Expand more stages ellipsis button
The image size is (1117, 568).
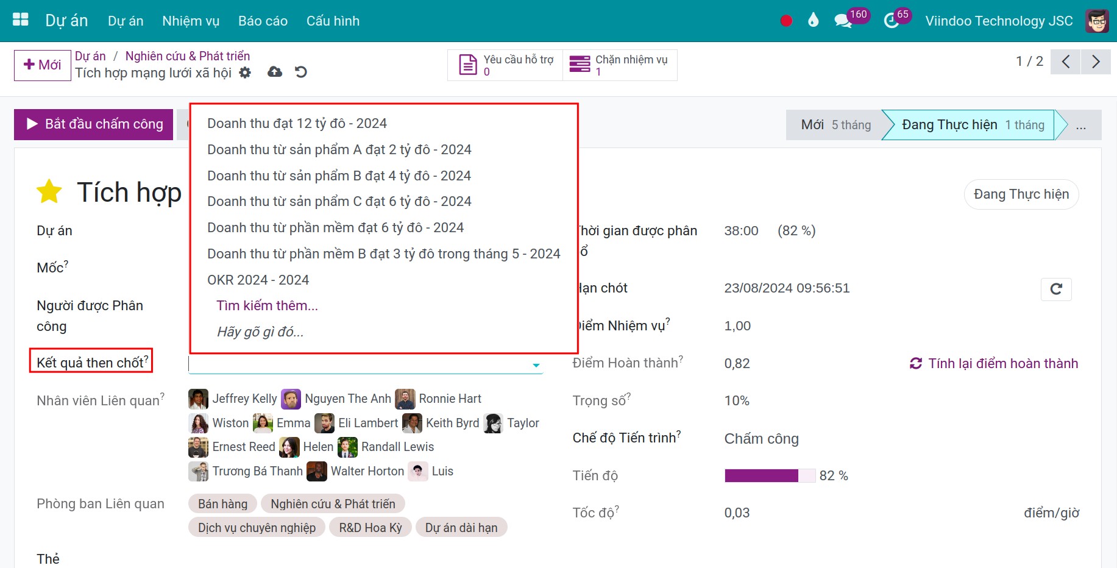(1081, 125)
